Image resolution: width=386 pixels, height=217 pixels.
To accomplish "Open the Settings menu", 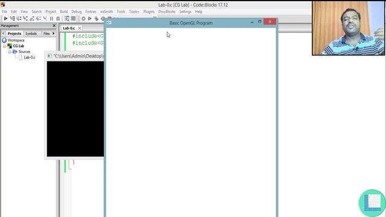I will pyautogui.click(x=185, y=11).
